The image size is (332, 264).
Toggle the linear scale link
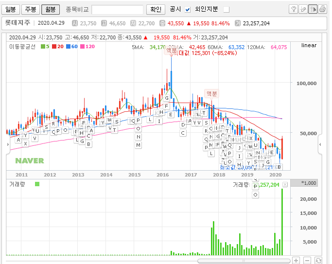tap(309, 45)
